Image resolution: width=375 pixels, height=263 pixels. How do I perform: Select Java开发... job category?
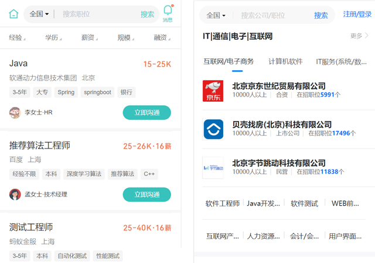click(x=263, y=203)
